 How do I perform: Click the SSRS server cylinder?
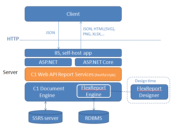tap(45, 117)
